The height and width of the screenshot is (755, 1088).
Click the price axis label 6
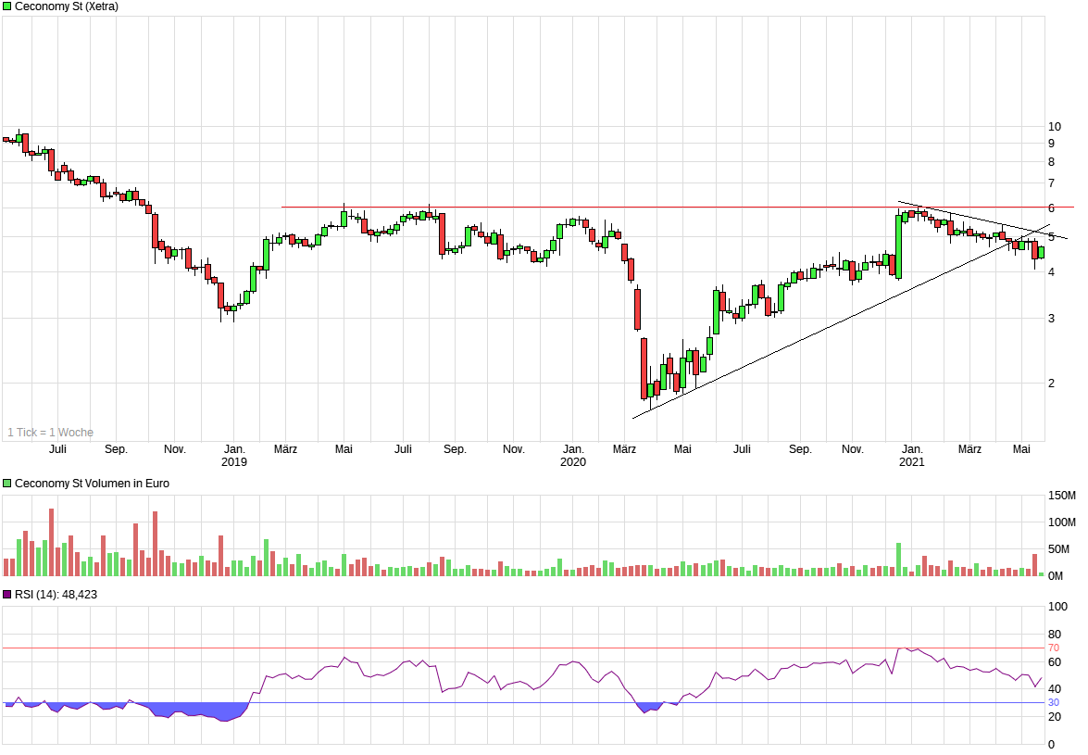coord(1051,208)
